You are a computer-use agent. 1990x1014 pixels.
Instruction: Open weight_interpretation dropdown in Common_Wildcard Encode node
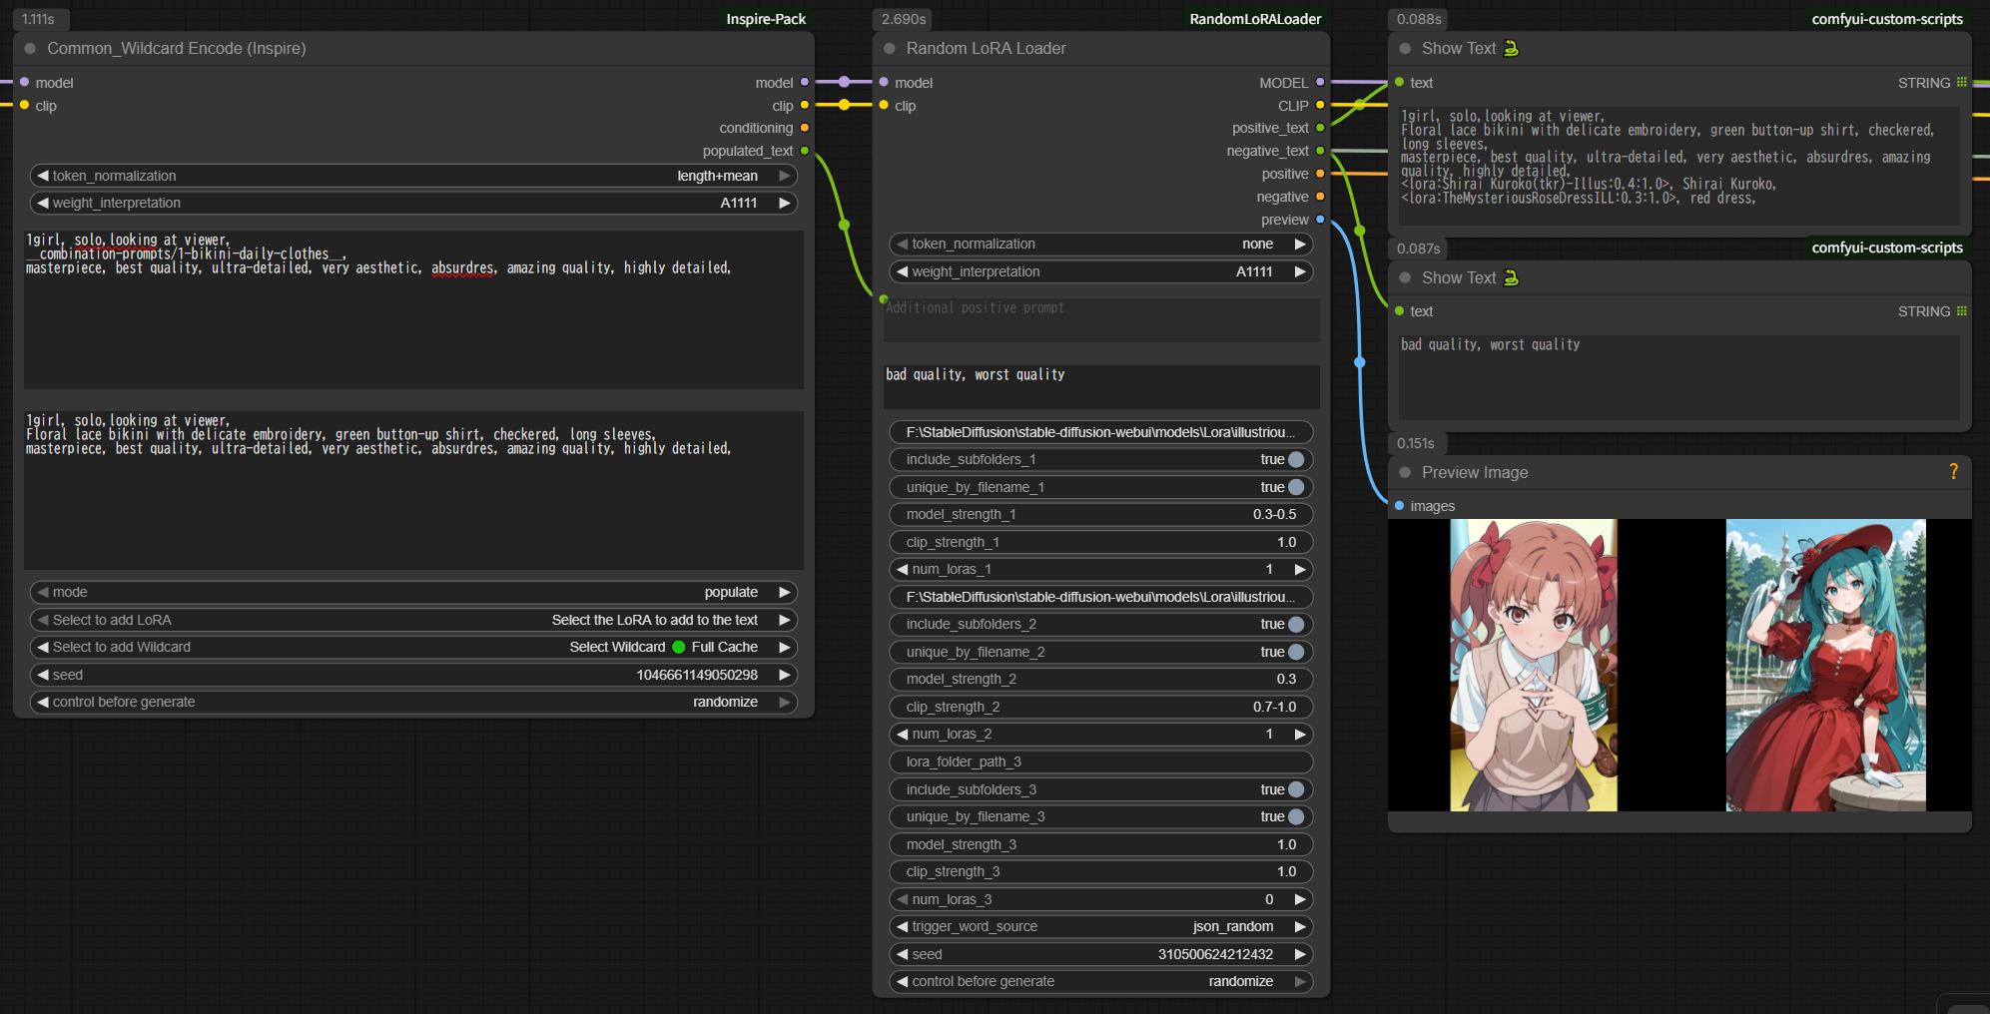[413, 203]
